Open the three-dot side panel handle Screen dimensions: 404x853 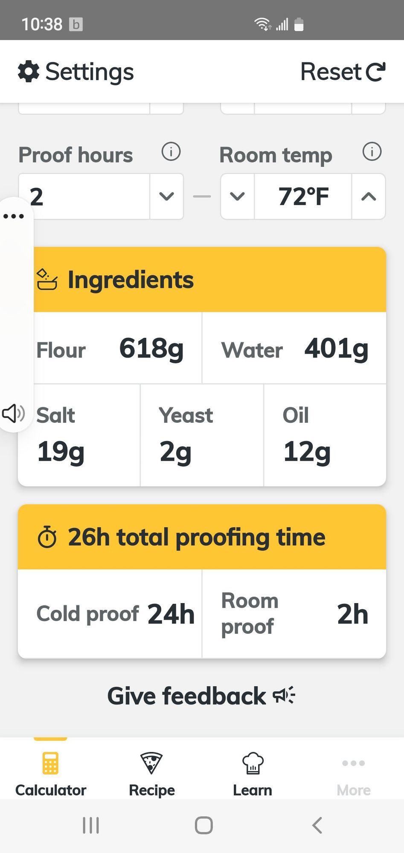[x=14, y=216]
